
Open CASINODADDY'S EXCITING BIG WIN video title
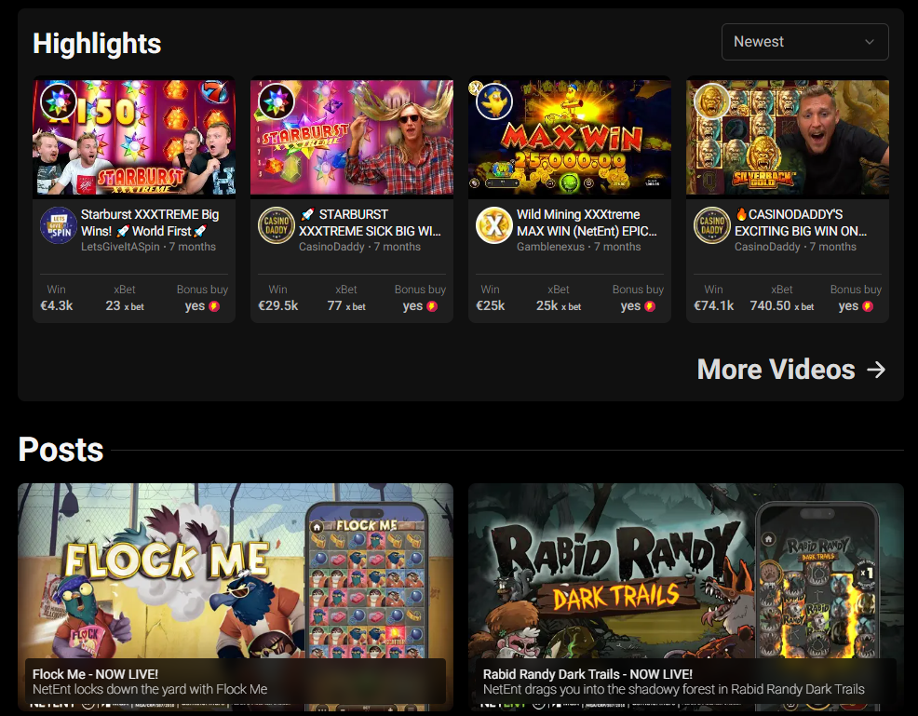[801, 223]
